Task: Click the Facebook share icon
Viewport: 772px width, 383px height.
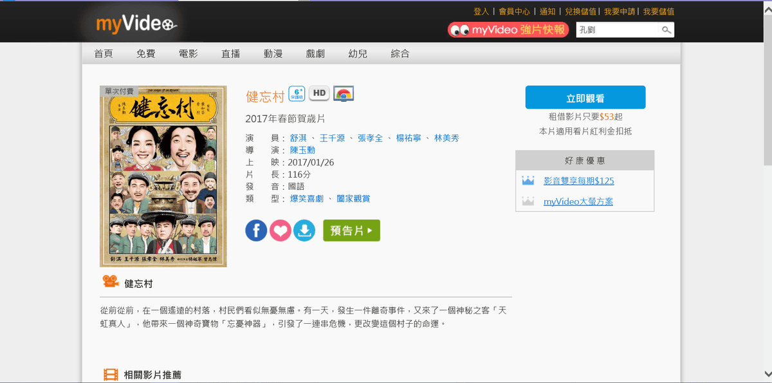Action: (x=256, y=230)
